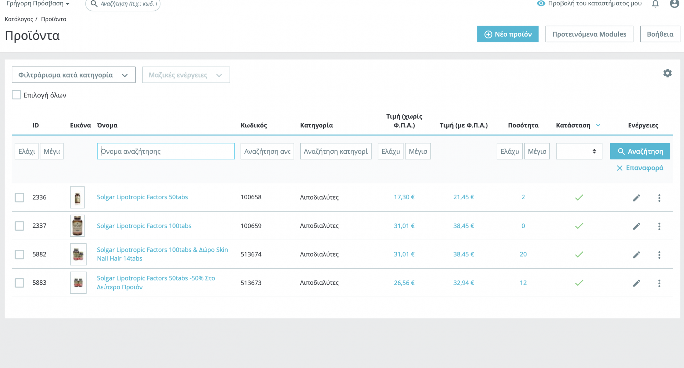
Task: Check the 'Επιλογή όλων' checkbox
Action: pyautogui.click(x=16, y=95)
